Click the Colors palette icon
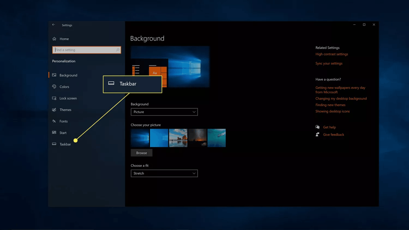409x230 pixels. pyautogui.click(x=54, y=87)
